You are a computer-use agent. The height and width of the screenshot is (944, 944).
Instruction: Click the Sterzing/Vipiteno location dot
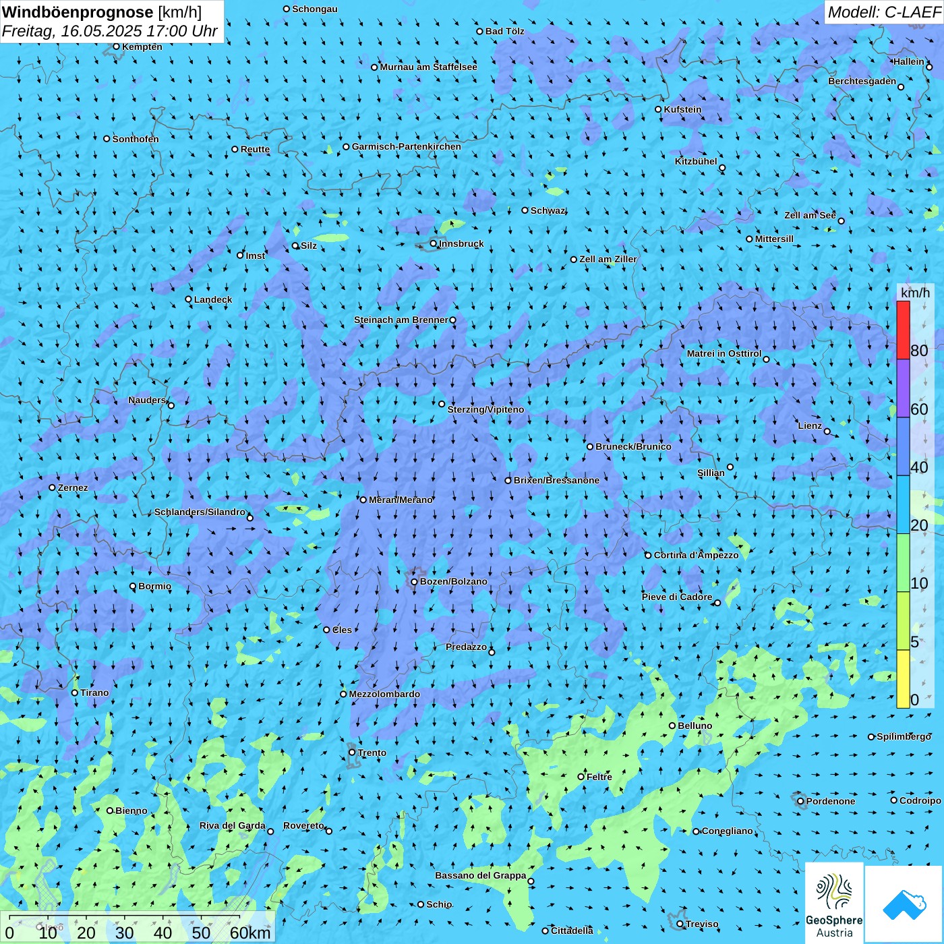pos(442,404)
